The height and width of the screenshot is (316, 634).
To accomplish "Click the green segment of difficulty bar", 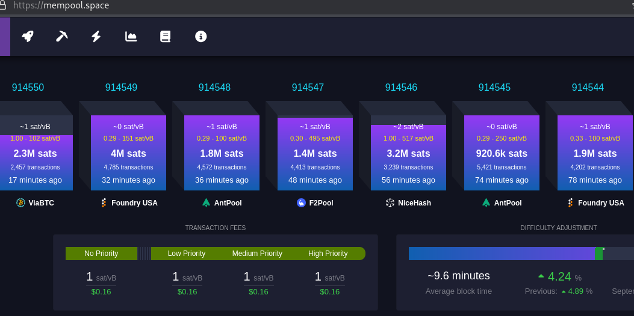I will [599, 254].
